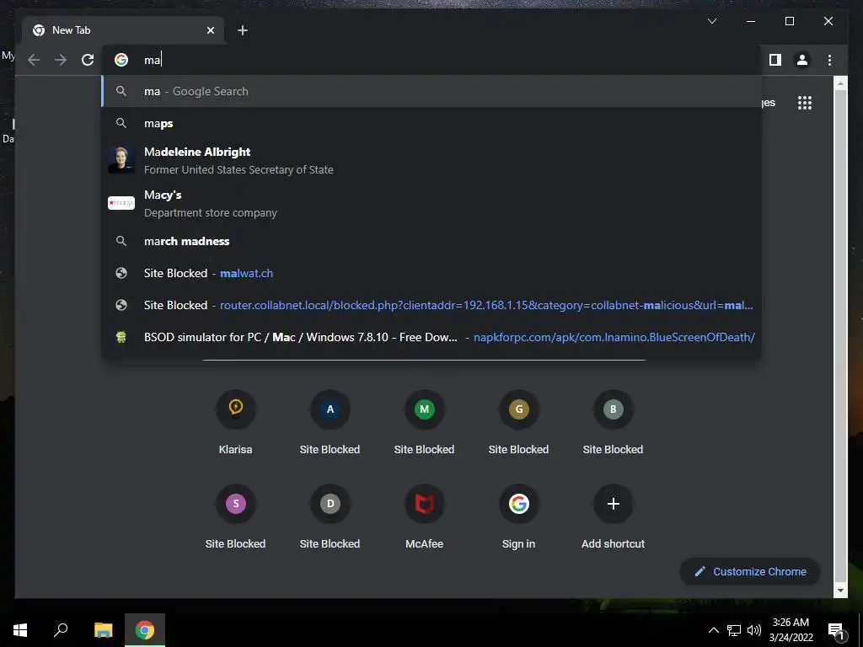863x647 pixels.
Task: Open Site Blocked shortcut with D icon
Action: point(330,517)
